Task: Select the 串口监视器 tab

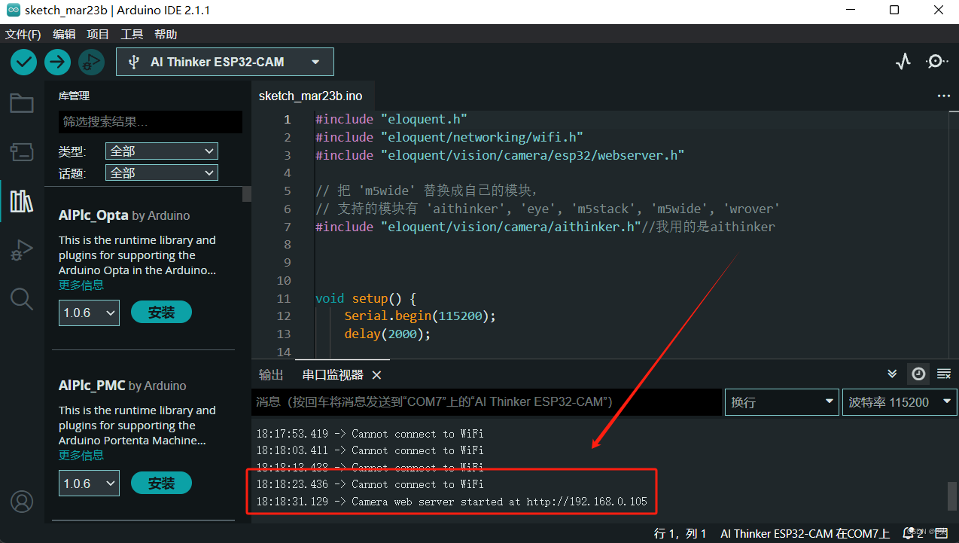Action: coord(333,375)
